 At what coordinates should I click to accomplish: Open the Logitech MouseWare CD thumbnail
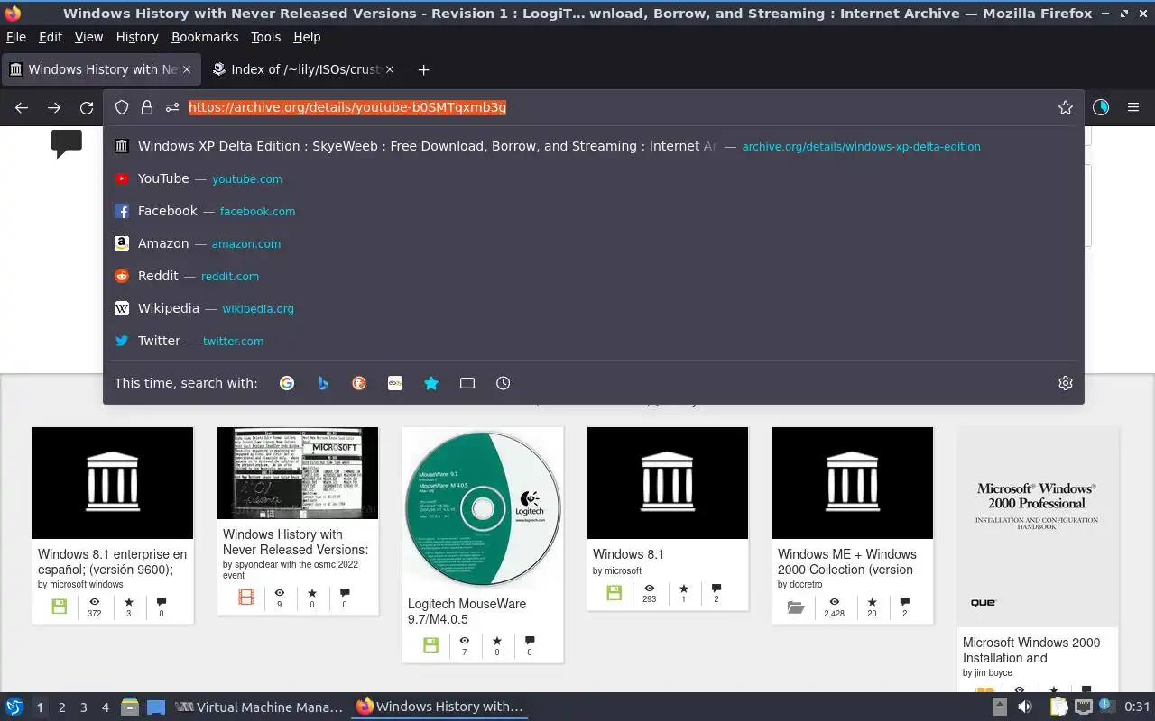[483, 507]
